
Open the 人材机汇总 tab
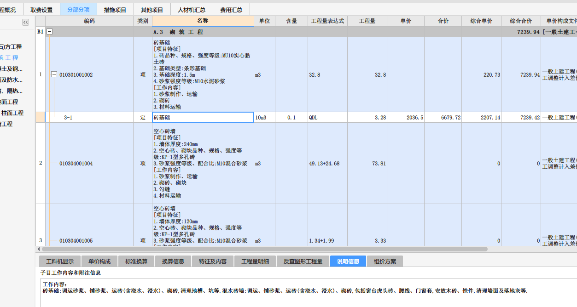192,10
